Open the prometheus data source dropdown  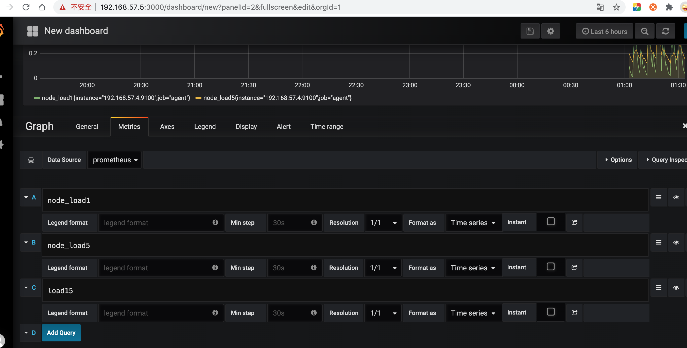[x=115, y=160]
